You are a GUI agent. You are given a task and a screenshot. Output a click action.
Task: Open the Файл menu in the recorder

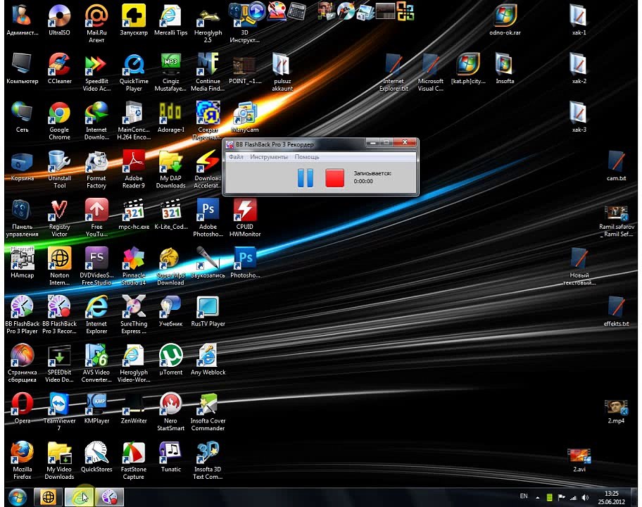point(236,157)
